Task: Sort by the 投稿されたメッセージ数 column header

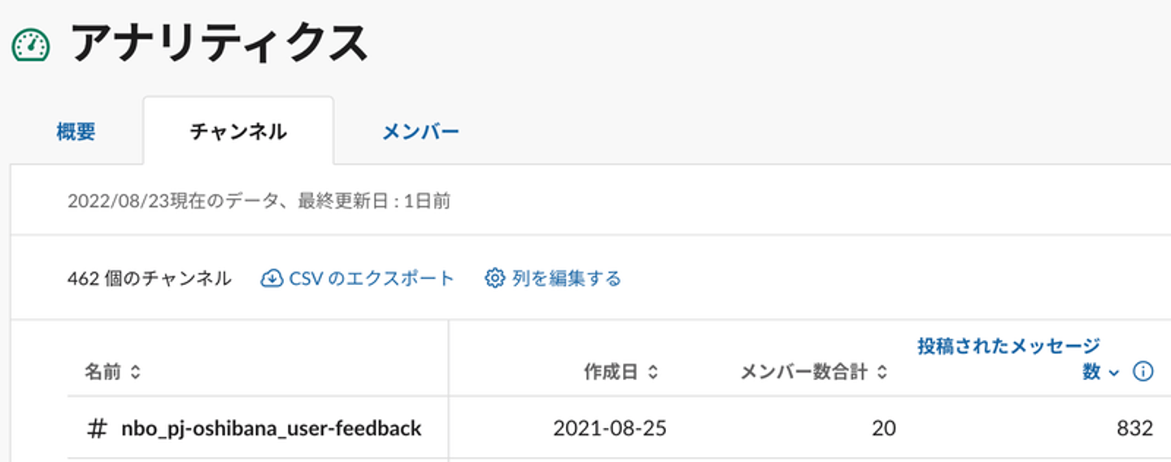Action: click(1009, 359)
